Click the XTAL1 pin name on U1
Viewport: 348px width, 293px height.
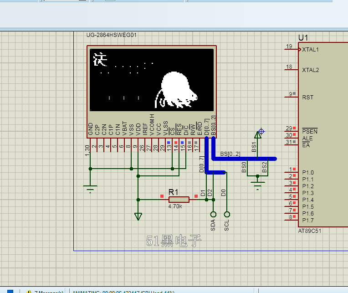point(310,50)
